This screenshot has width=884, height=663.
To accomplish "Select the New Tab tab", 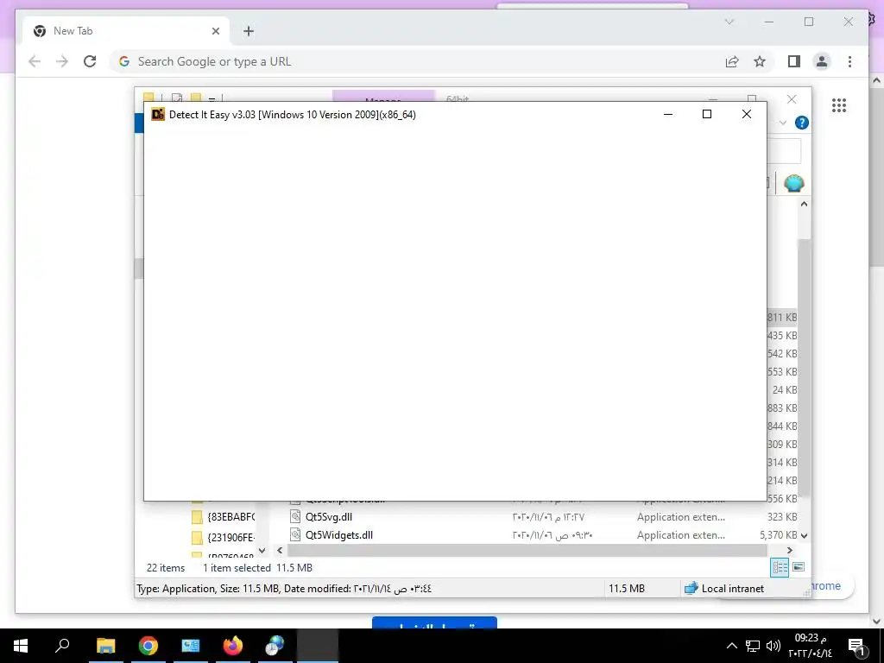I will click(x=126, y=31).
